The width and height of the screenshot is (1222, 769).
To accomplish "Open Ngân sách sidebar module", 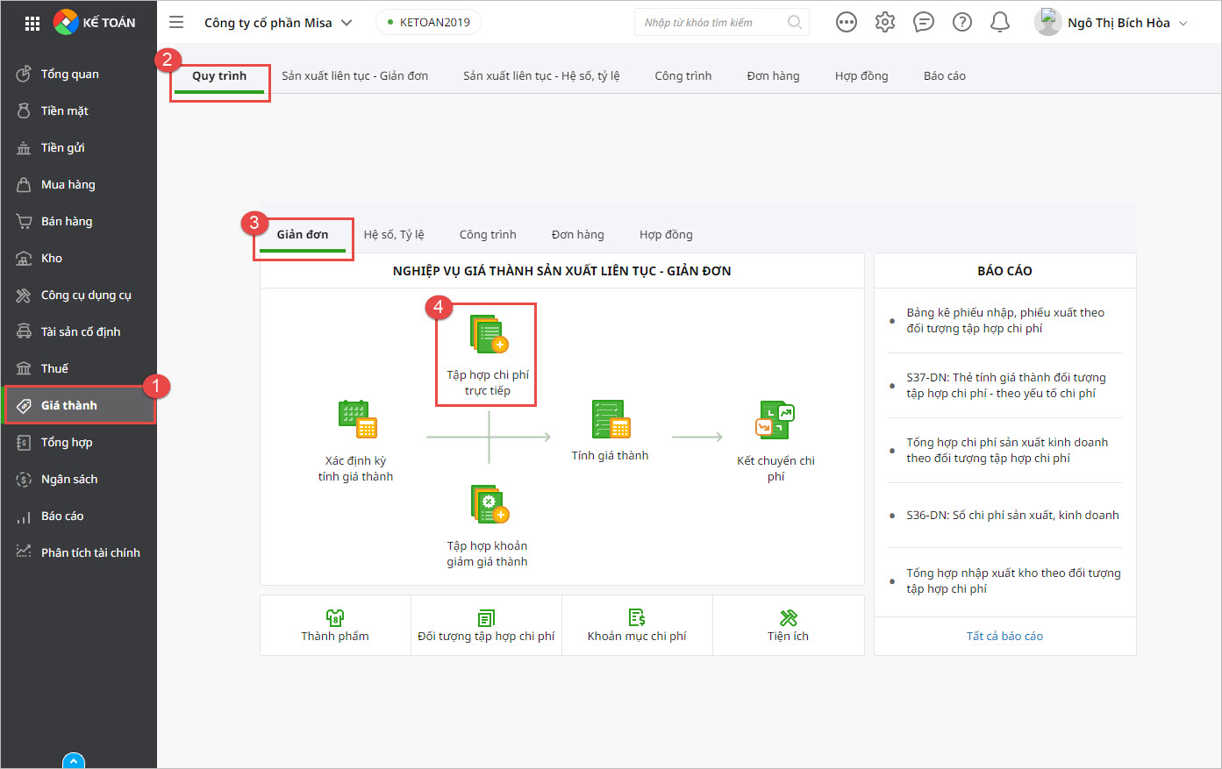I will (x=78, y=479).
